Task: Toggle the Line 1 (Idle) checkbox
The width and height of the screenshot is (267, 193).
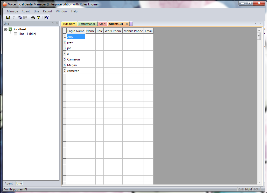Action: (x=16, y=34)
